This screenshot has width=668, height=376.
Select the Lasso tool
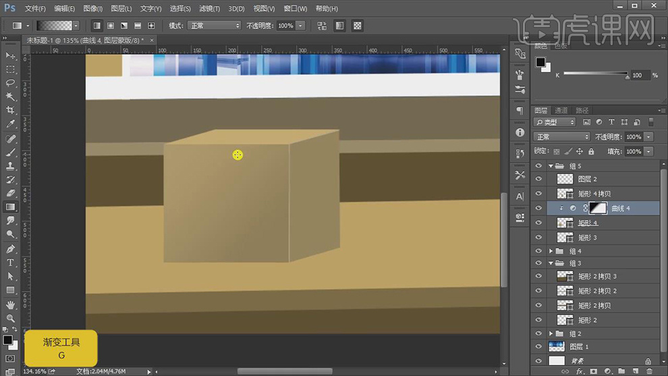coord(10,83)
